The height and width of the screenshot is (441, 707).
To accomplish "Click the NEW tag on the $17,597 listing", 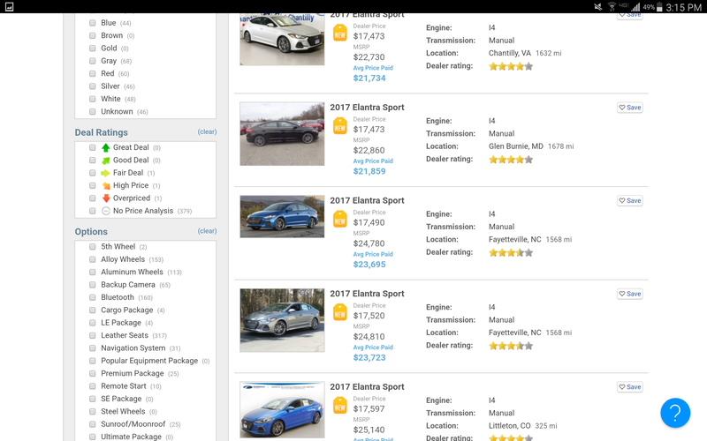I will point(340,405).
